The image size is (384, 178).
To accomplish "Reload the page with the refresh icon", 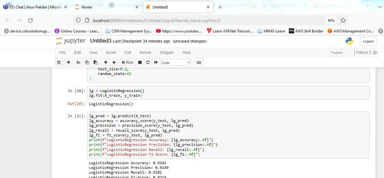I will pos(30,21).
